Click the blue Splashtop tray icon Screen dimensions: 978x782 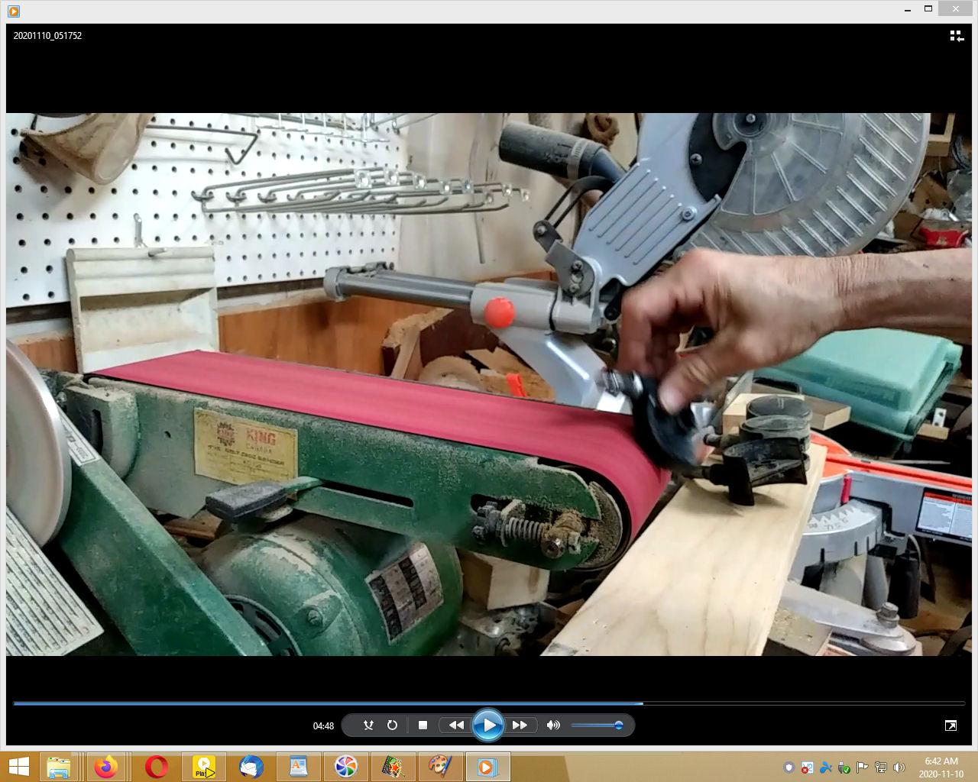[x=826, y=767]
